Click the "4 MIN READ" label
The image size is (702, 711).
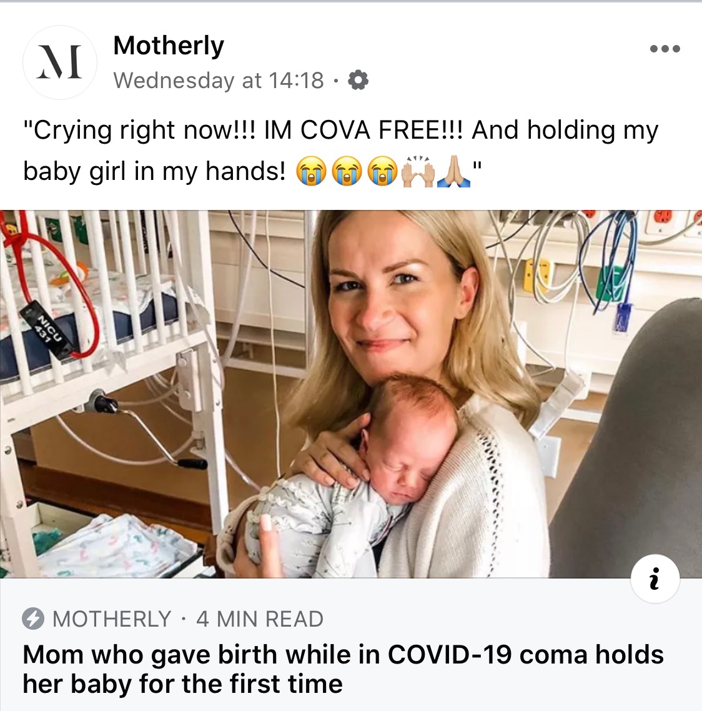point(260,619)
